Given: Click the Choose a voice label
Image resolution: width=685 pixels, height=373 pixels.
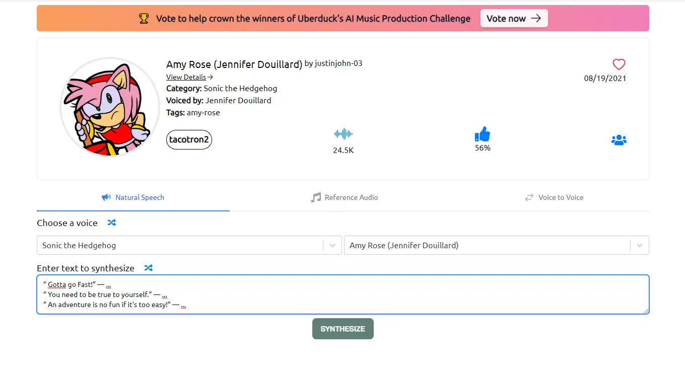Looking at the screenshot, I should [67, 223].
